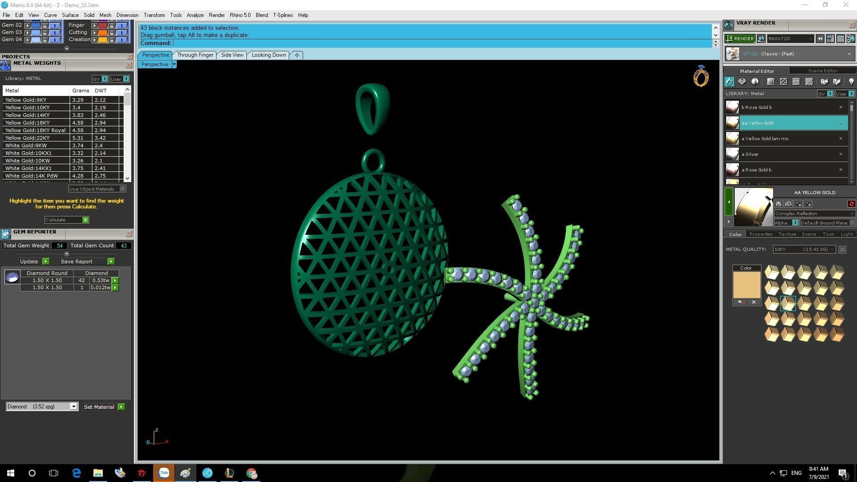Select the hatched texture material icon
The height and width of the screenshot is (482, 857).
tap(783, 82)
